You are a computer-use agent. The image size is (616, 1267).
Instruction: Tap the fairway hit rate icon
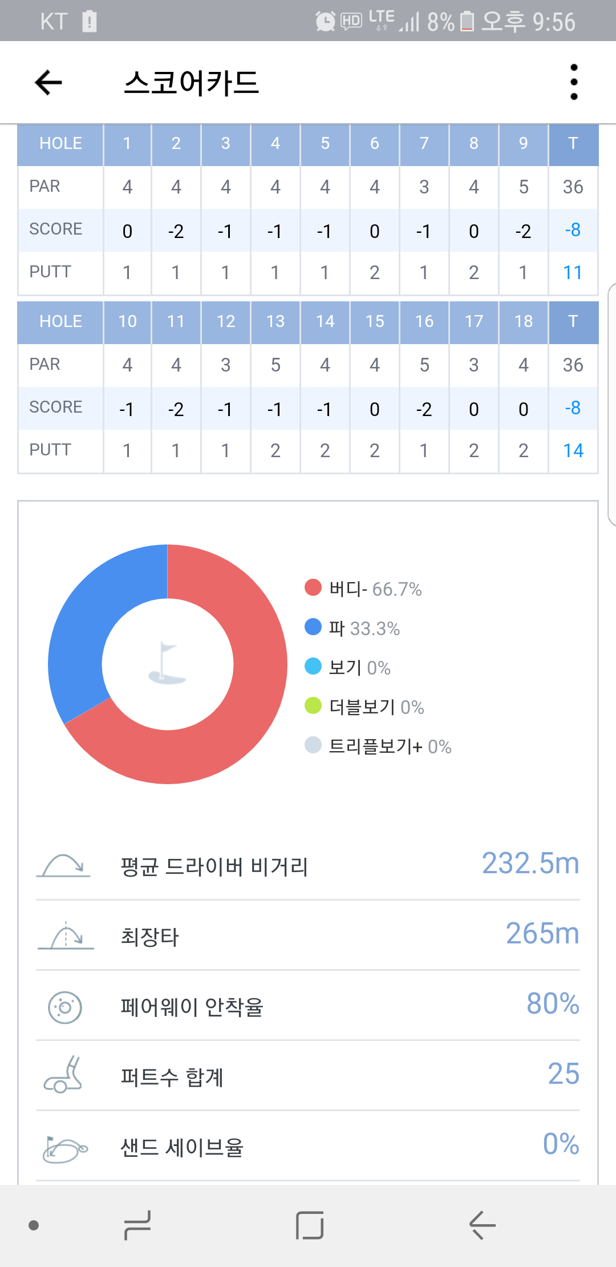pos(65,1007)
